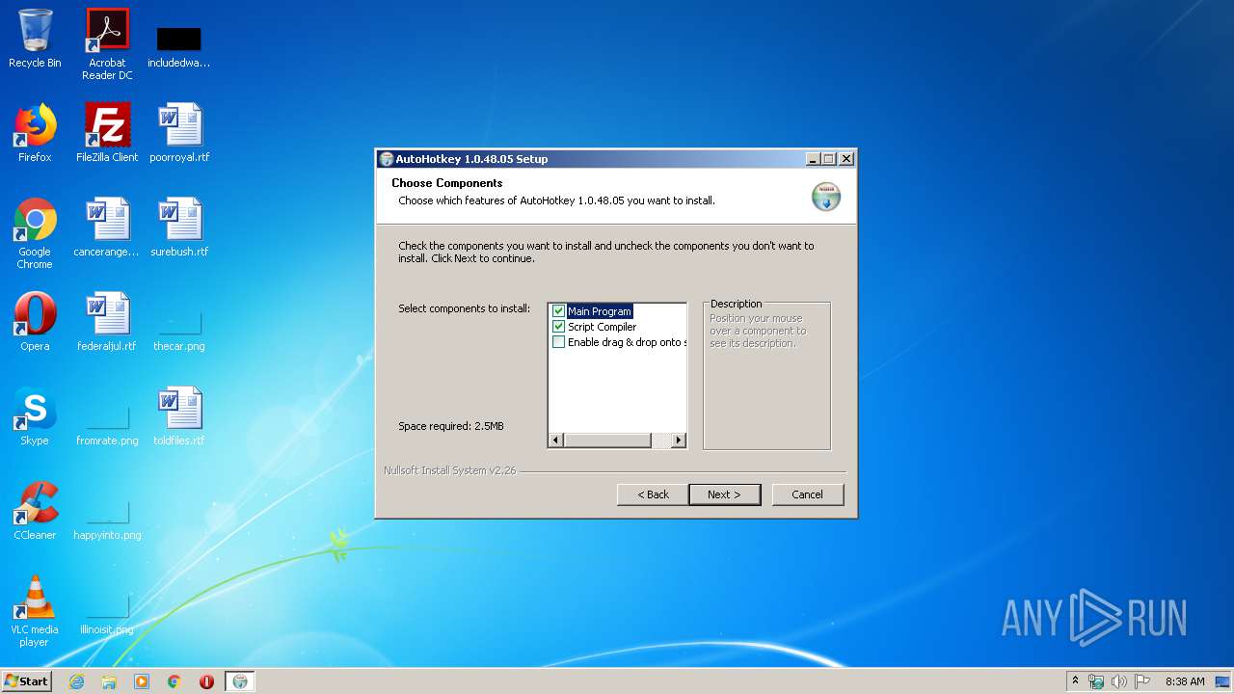Click the < Back button
Viewport: 1234px width, 694px height.
[653, 494]
